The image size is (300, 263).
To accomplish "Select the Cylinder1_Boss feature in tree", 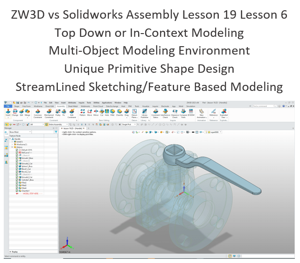I will [28, 180].
